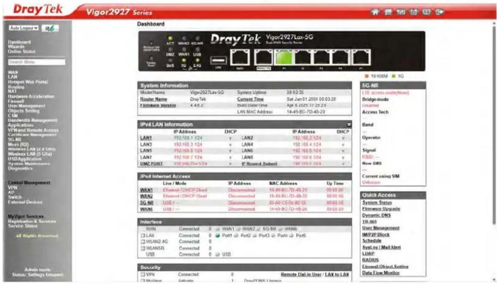Click the last icon in the top header
497x284 pixels.
[x=439, y=12]
